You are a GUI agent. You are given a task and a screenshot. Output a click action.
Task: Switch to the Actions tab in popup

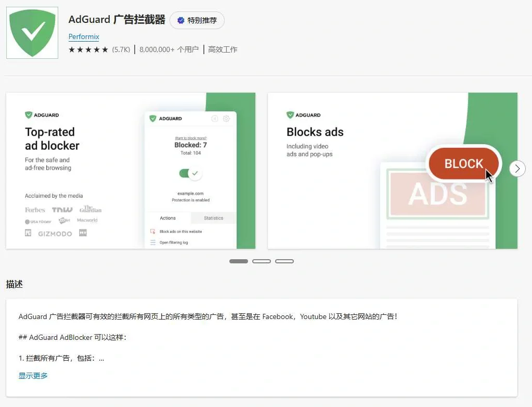[x=167, y=218]
